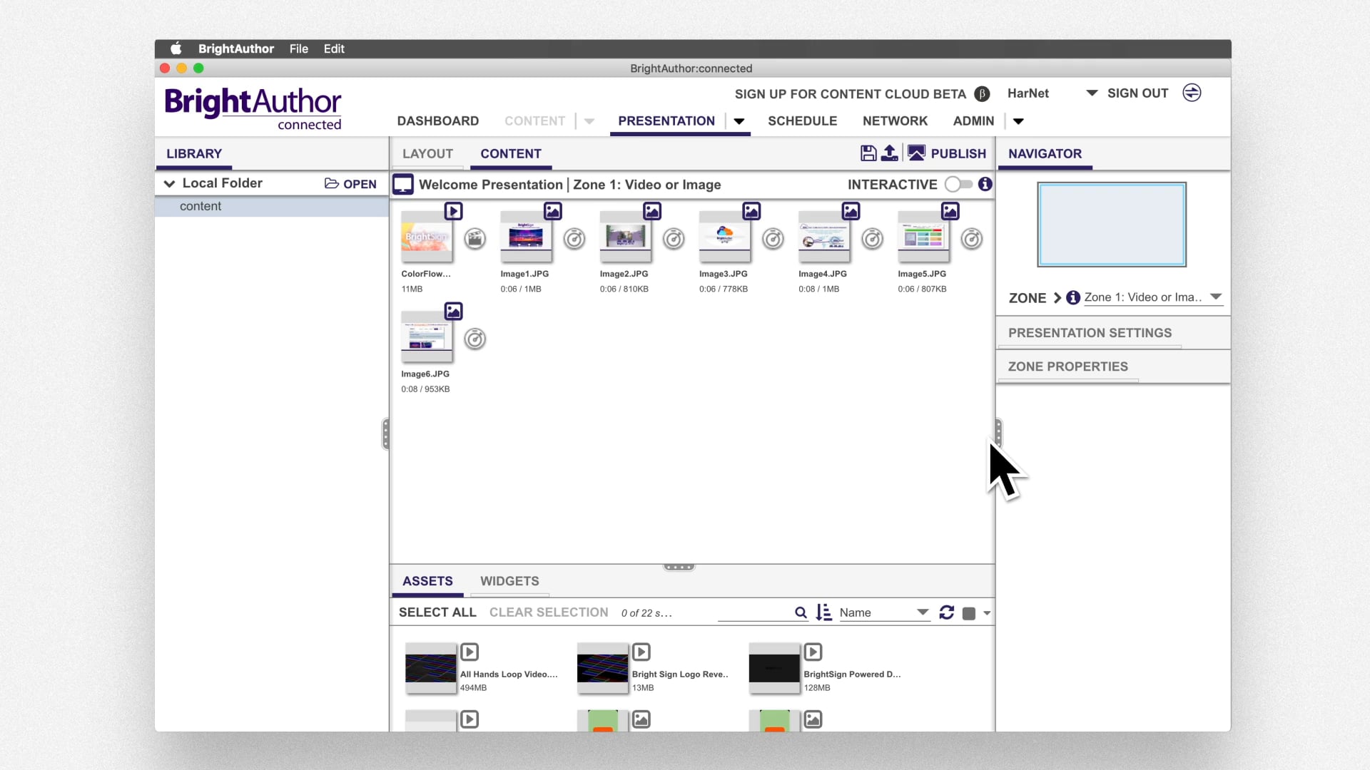Viewport: 1370px width, 770px height.
Task: Click the content folder in the library tree
Action: tap(201, 206)
